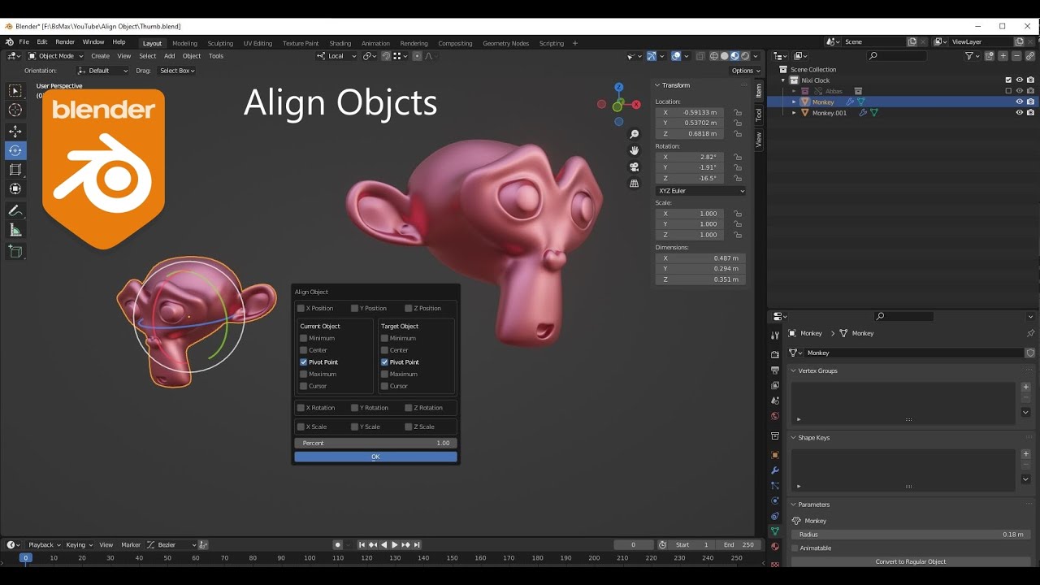Click OK in Align Object dialog

375,457
